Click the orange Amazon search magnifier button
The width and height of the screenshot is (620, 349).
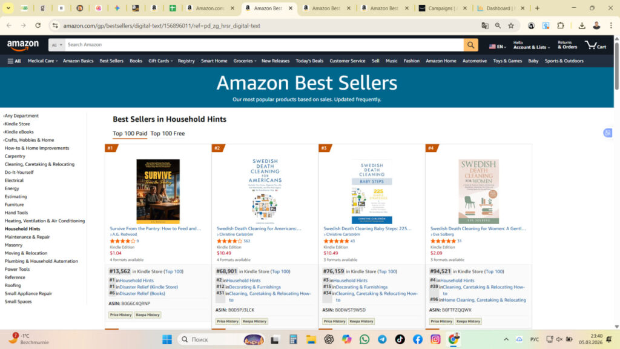pos(470,45)
